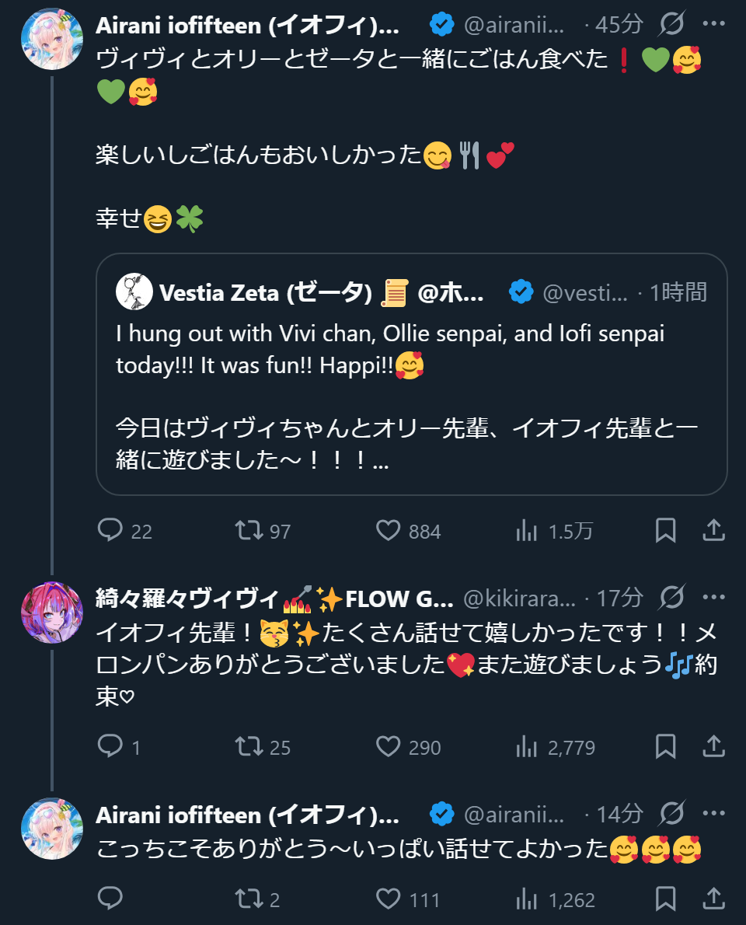Open more options on the 45分 tweet
This screenshot has width=746, height=925.
[x=713, y=25]
